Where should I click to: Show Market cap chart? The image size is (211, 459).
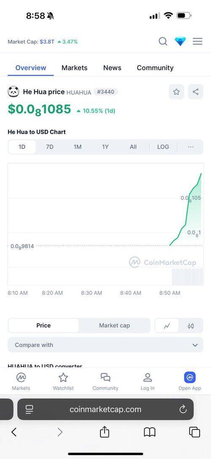click(x=114, y=325)
